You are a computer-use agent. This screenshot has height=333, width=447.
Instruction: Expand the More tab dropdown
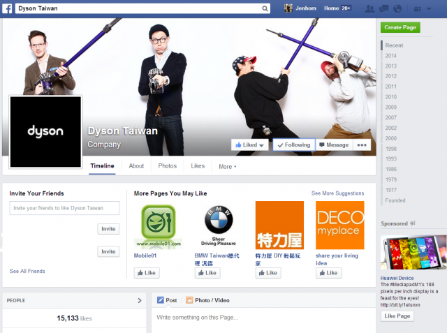[x=227, y=167]
